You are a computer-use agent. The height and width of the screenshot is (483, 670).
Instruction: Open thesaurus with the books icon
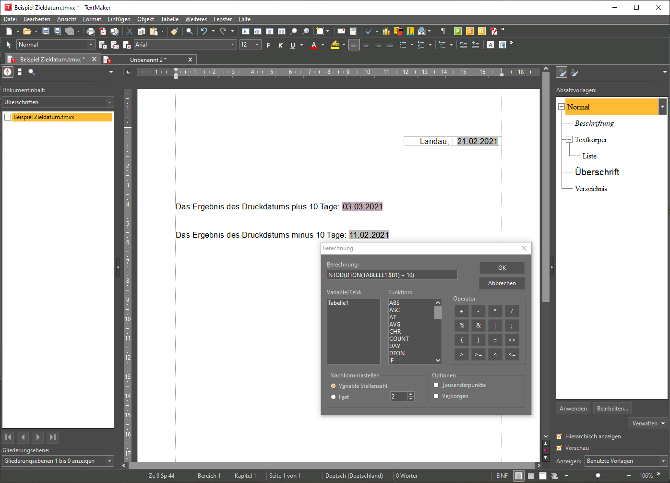(386, 31)
